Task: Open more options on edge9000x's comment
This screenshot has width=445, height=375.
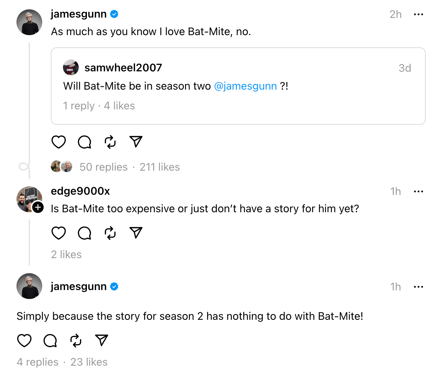Action: [x=419, y=191]
